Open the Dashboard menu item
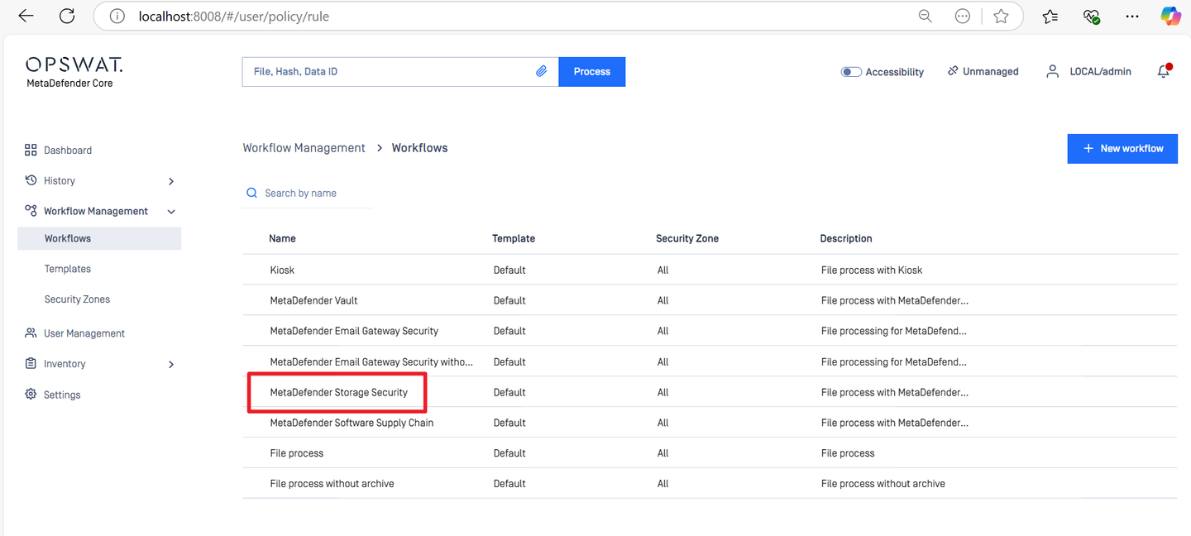1191x536 pixels. point(68,151)
